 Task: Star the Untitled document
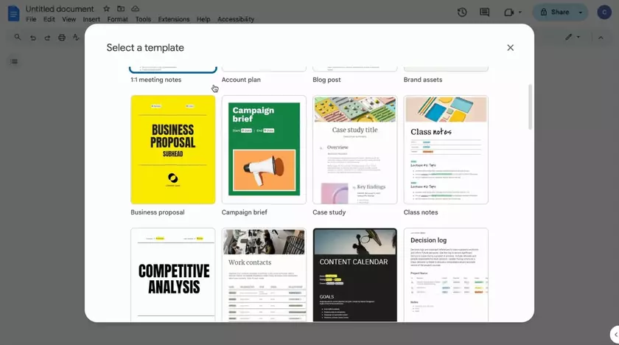107,9
